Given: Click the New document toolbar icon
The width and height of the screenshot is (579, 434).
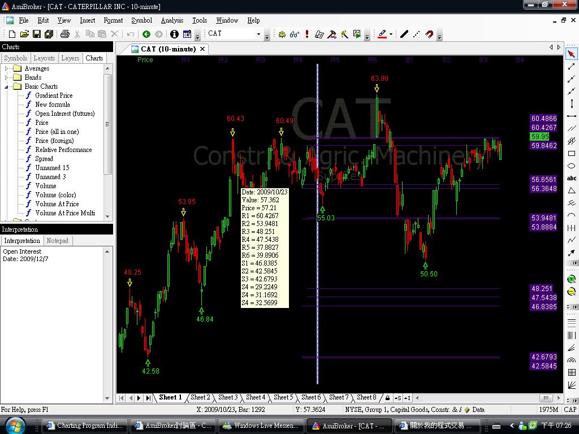Looking at the screenshot, I should tap(12, 34).
